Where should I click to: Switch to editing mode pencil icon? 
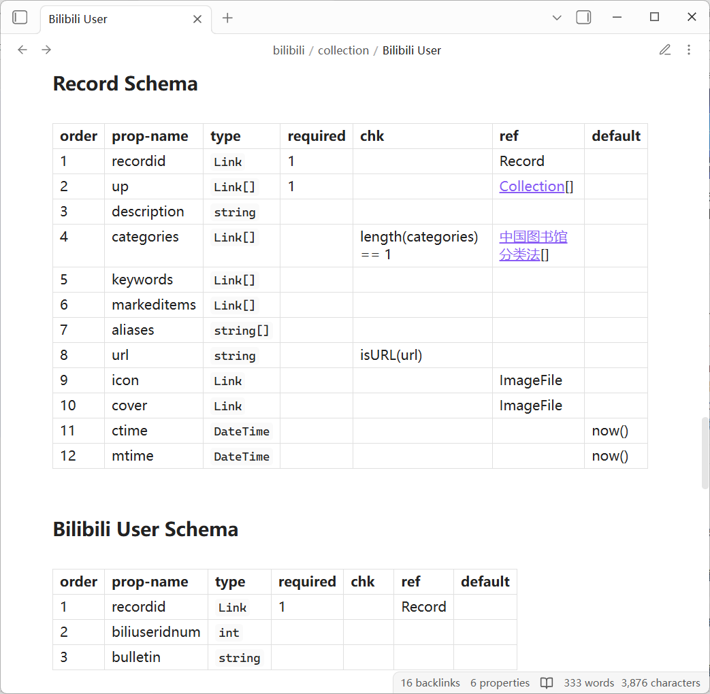665,50
